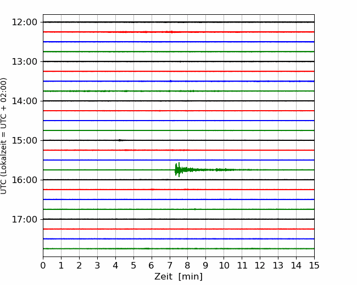Image resolution: width=357 pixels, height=285 pixels.
Task: Click the x-axis tick label 15
Action: coord(314,265)
